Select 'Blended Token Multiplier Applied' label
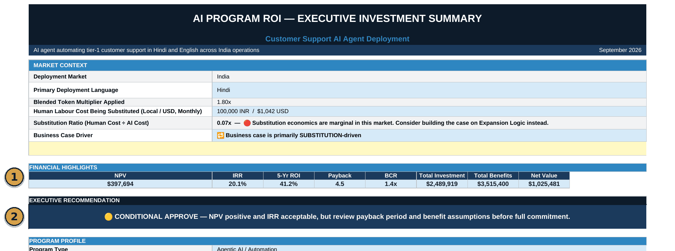Image resolution: width=675 pixels, height=251 pixels. tap(79, 102)
